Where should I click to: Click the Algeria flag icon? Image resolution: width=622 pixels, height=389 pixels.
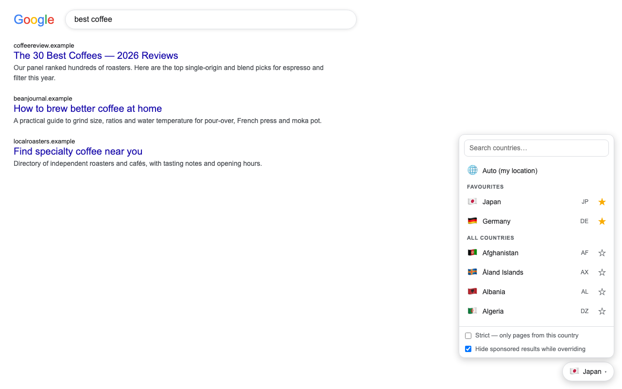click(472, 311)
